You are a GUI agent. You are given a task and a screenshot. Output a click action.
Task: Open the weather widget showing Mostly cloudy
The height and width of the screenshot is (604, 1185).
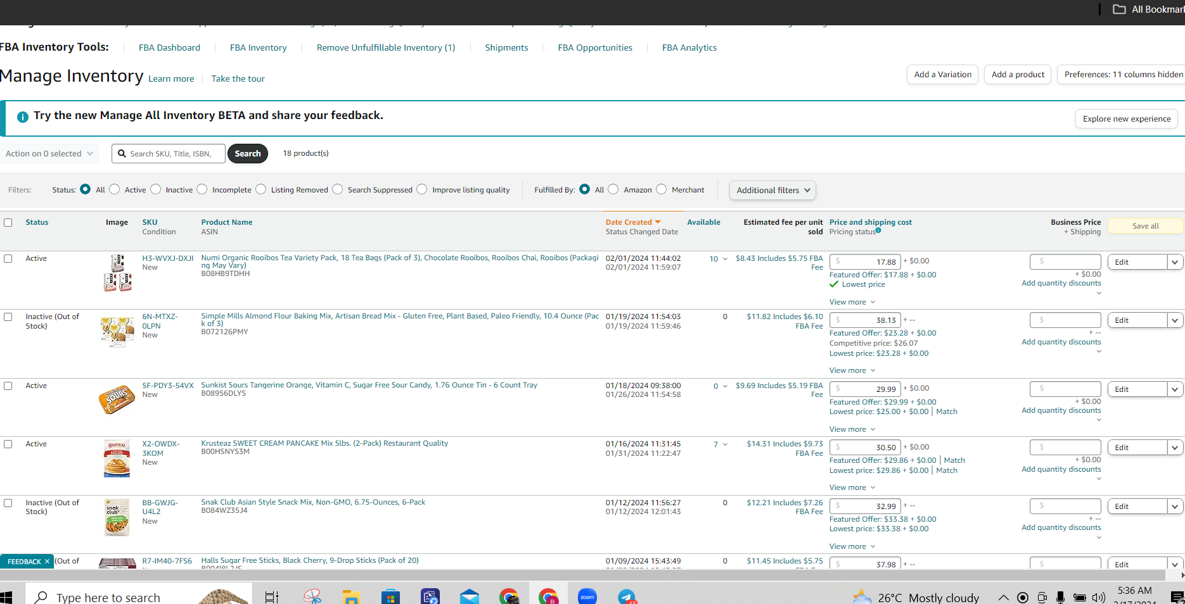[x=916, y=597]
